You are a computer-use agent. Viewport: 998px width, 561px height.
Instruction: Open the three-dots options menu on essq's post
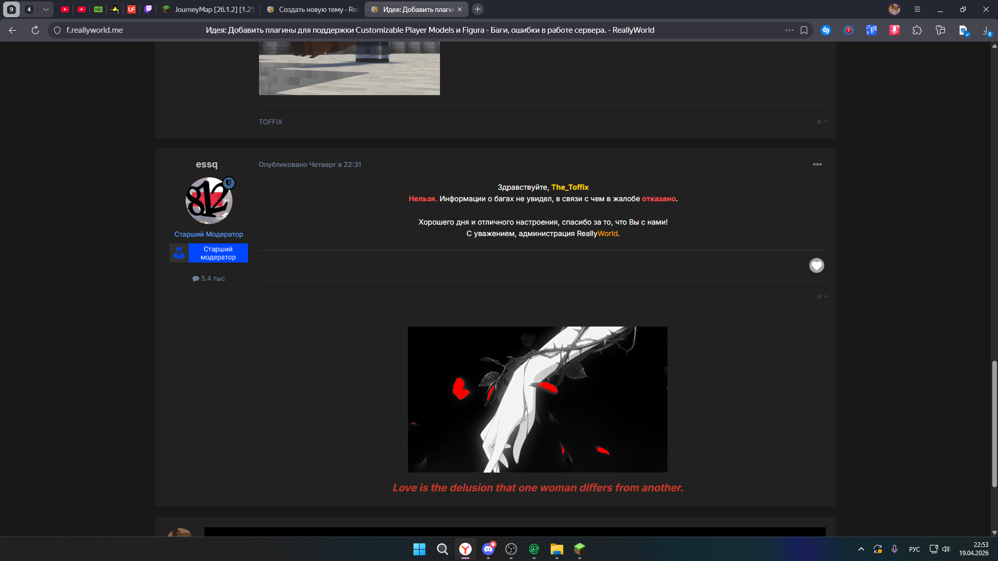click(817, 164)
